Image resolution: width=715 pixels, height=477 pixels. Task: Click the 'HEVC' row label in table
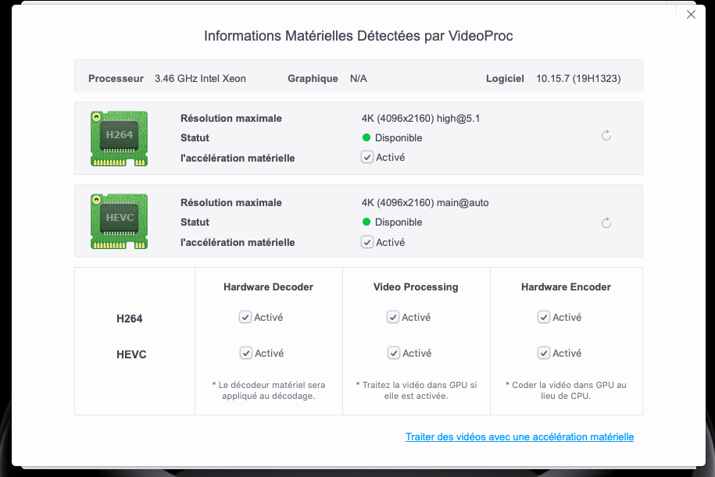(x=131, y=354)
